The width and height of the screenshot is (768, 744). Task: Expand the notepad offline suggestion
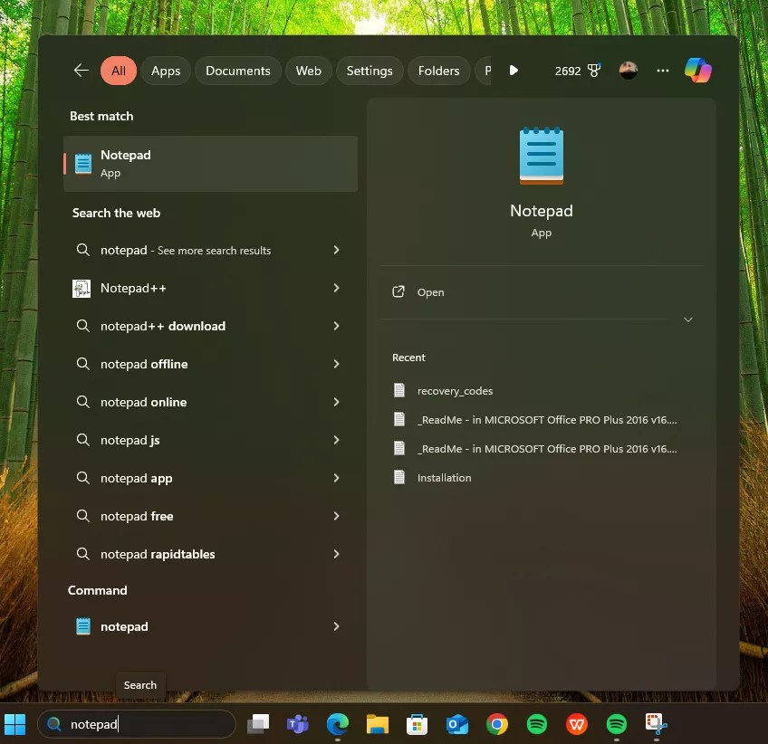pos(336,364)
